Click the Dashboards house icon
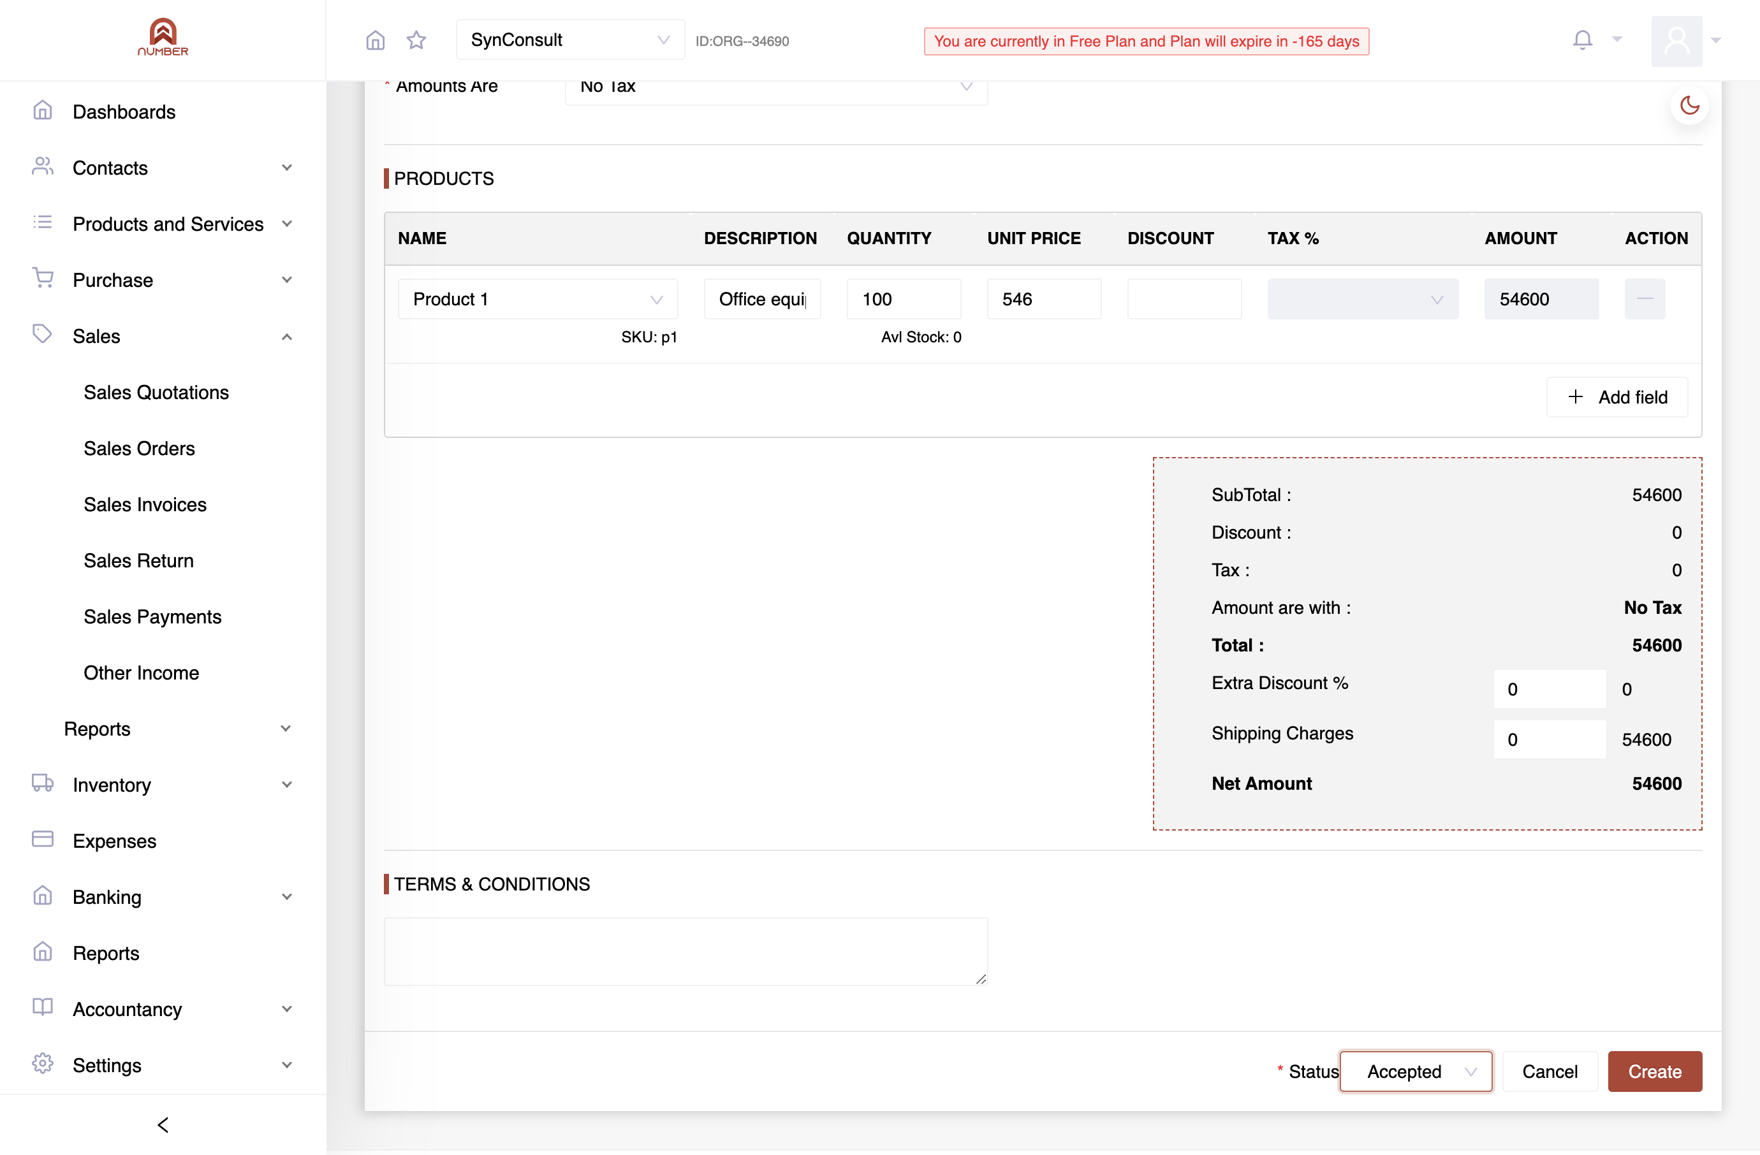 [x=43, y=111]
